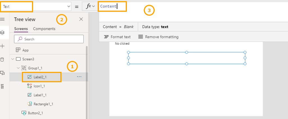Expand the fx function chevron
The width and height of the screenshot is (288, 119).
pos(94,6)
